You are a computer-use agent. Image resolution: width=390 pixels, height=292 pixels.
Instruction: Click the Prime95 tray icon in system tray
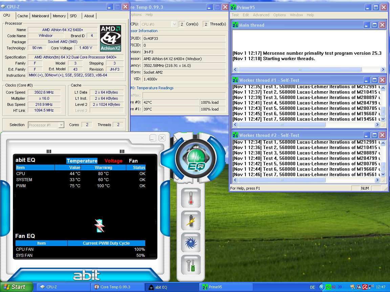[328, 287]
